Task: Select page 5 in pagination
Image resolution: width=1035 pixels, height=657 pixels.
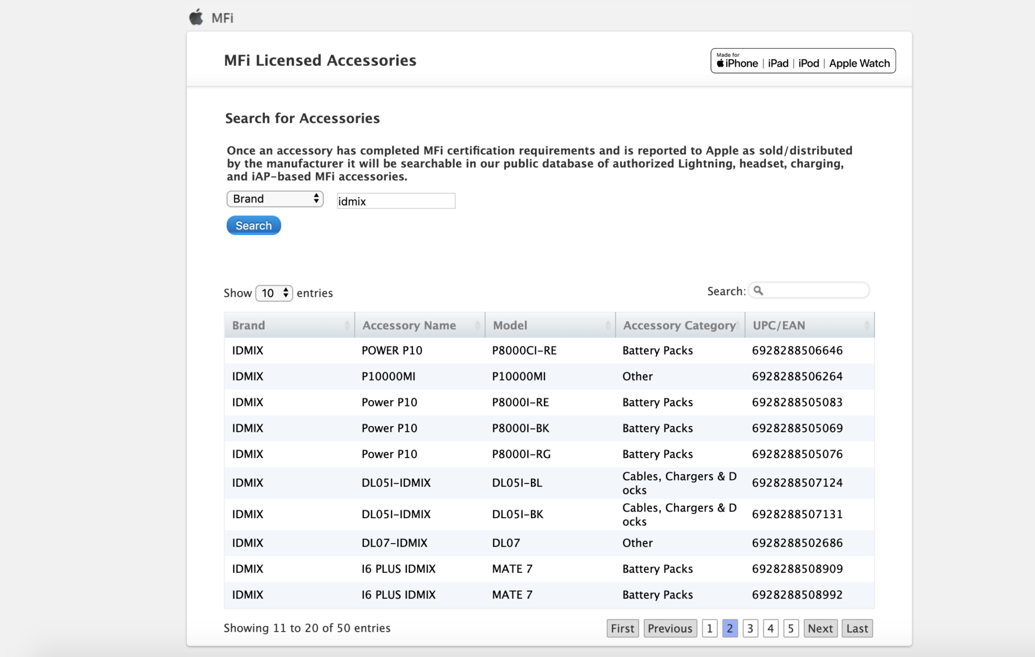Action: tap(791, 628)
